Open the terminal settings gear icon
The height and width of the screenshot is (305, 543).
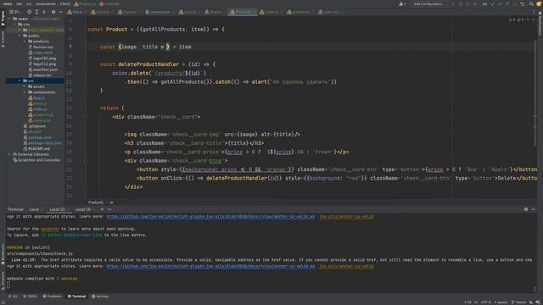(526, 209)
